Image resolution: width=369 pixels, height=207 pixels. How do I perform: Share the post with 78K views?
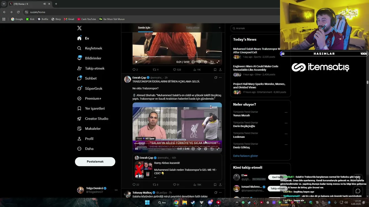click(x=220, y=185)
